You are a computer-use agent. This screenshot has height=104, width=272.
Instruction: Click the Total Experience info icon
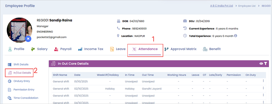pyautogui.click(x=236, y=36)
